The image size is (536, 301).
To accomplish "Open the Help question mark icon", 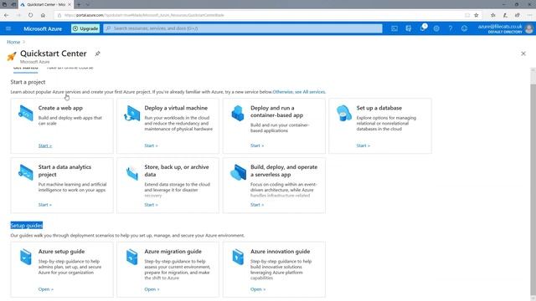I will click(x=451, y=28).
